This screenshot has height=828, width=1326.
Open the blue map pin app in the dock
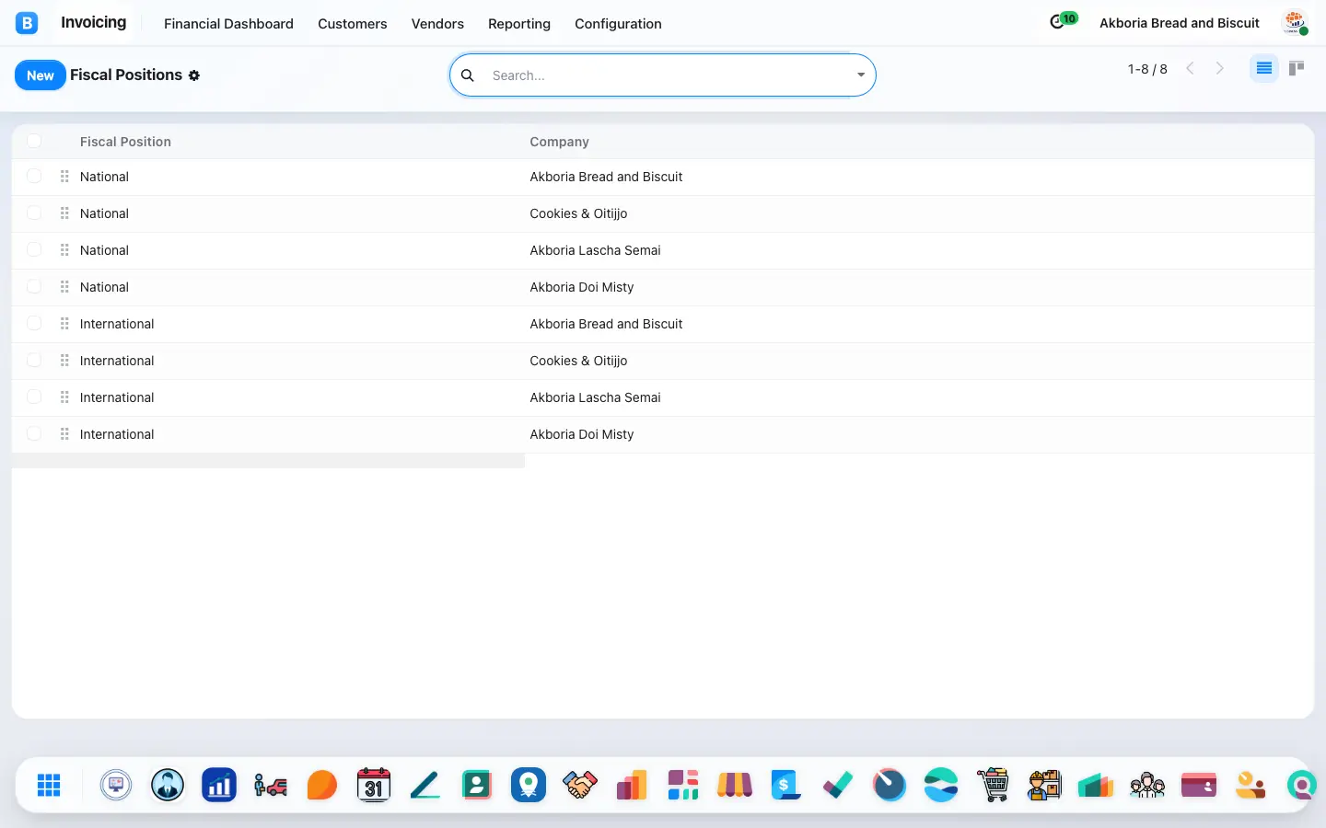click(529, 785)
